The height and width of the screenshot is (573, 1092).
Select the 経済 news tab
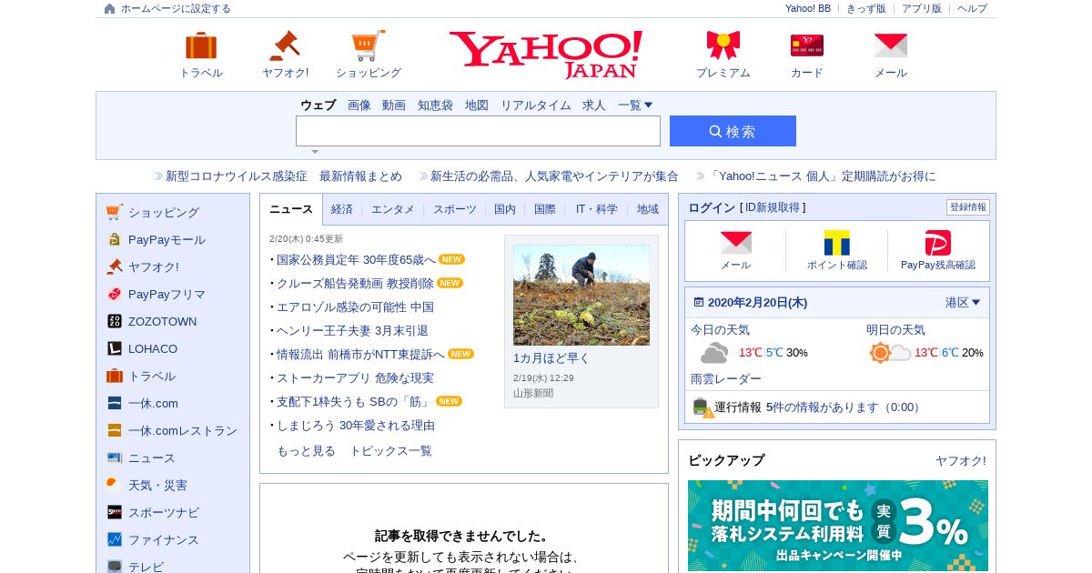[x=342, y=209]
